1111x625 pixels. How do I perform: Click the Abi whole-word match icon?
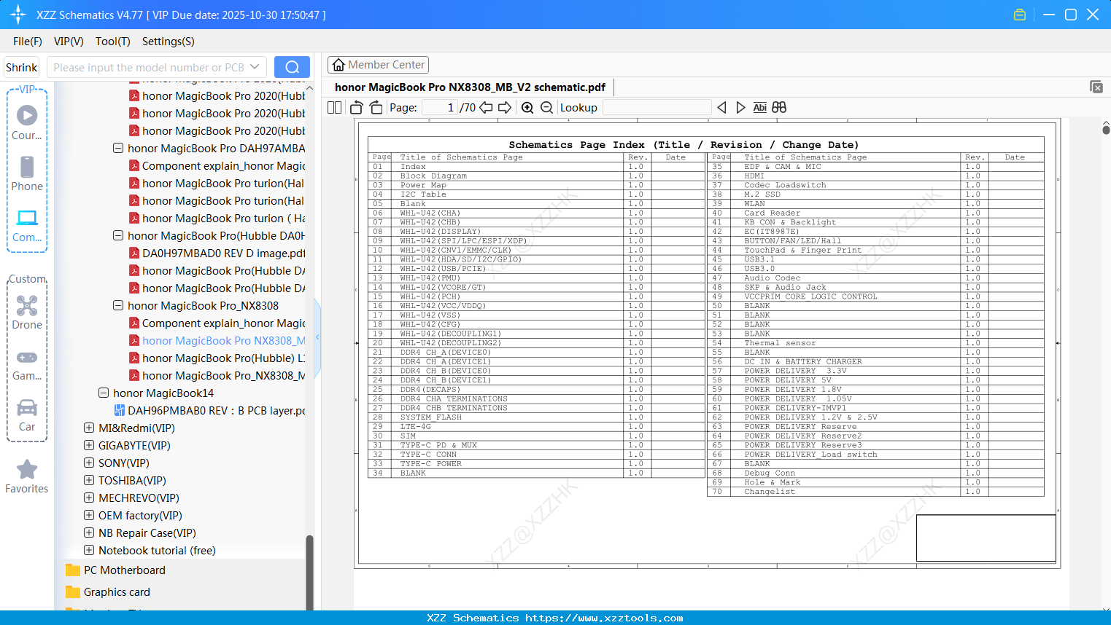click(x=759, y=108)
